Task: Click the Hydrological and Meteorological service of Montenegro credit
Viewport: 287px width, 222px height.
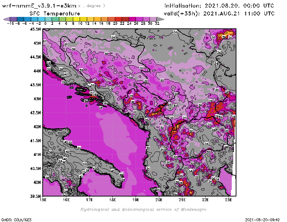Action: click(143, 209)
